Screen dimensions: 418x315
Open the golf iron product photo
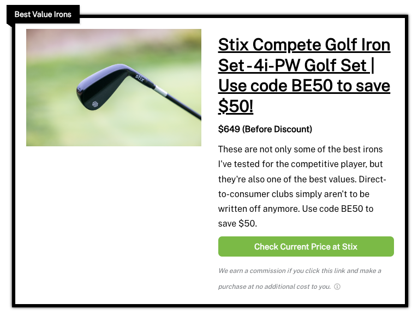tap(114, 87)
